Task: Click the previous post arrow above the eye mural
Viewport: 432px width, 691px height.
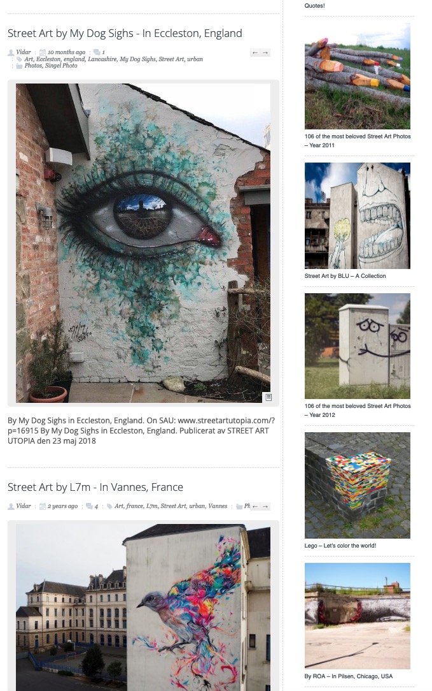Action: point(255,53)
